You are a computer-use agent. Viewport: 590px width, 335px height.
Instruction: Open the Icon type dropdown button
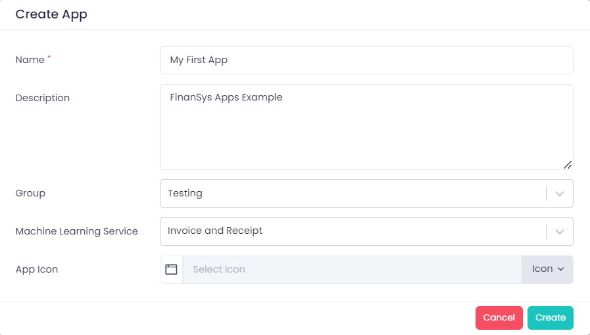click(x=547, y=269)
